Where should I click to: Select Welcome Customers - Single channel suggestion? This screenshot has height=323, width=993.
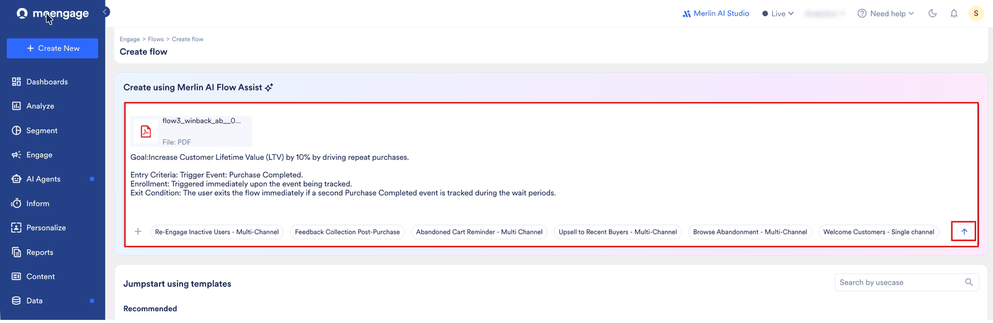[x=879, y=232]
